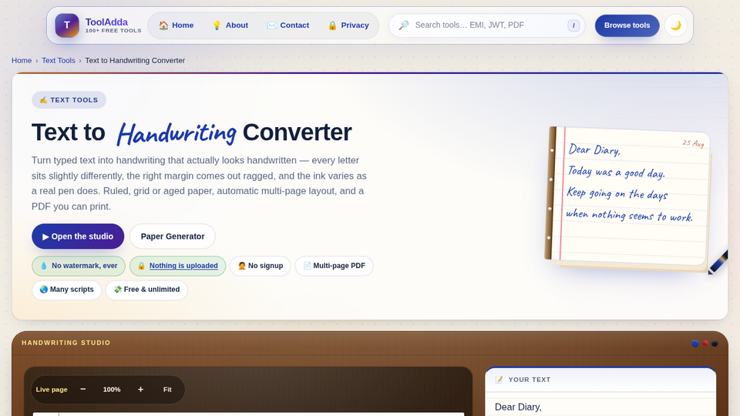Select the black ink dot in studio header

pyautogui.click(x=715, y=344)
